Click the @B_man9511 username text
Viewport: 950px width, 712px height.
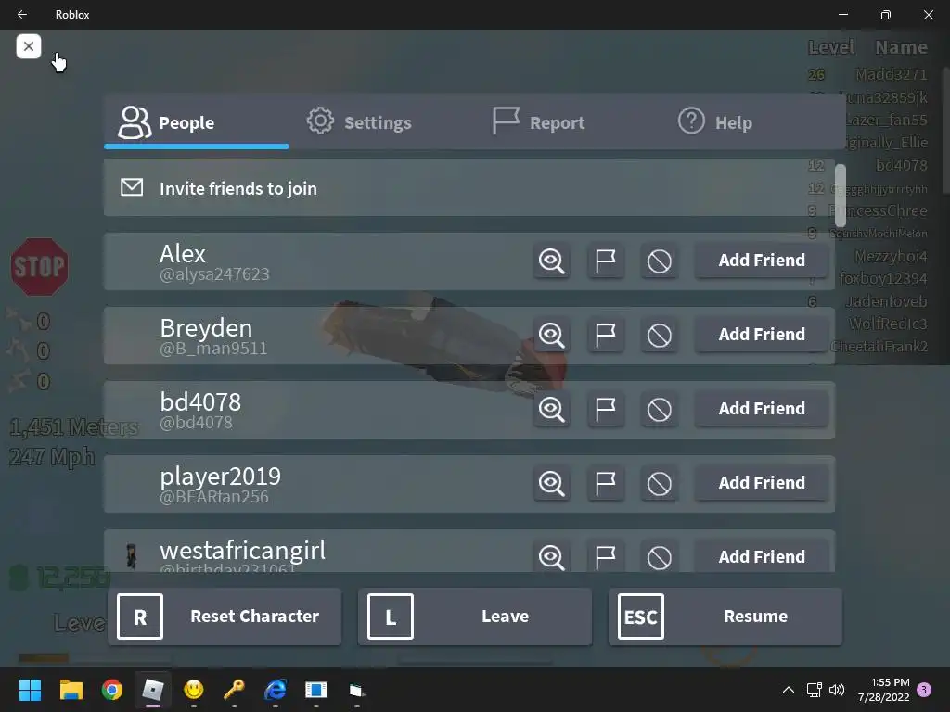[x=213, y=349]
